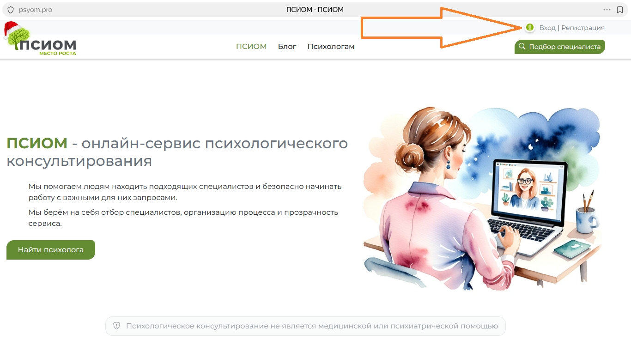631x352 pixels.
Task: Click the disclaimer text about психологическое консультирование
Action: click(312, 326)
